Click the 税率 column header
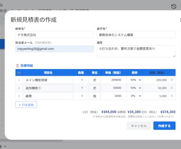 click(x=135, y=73)
